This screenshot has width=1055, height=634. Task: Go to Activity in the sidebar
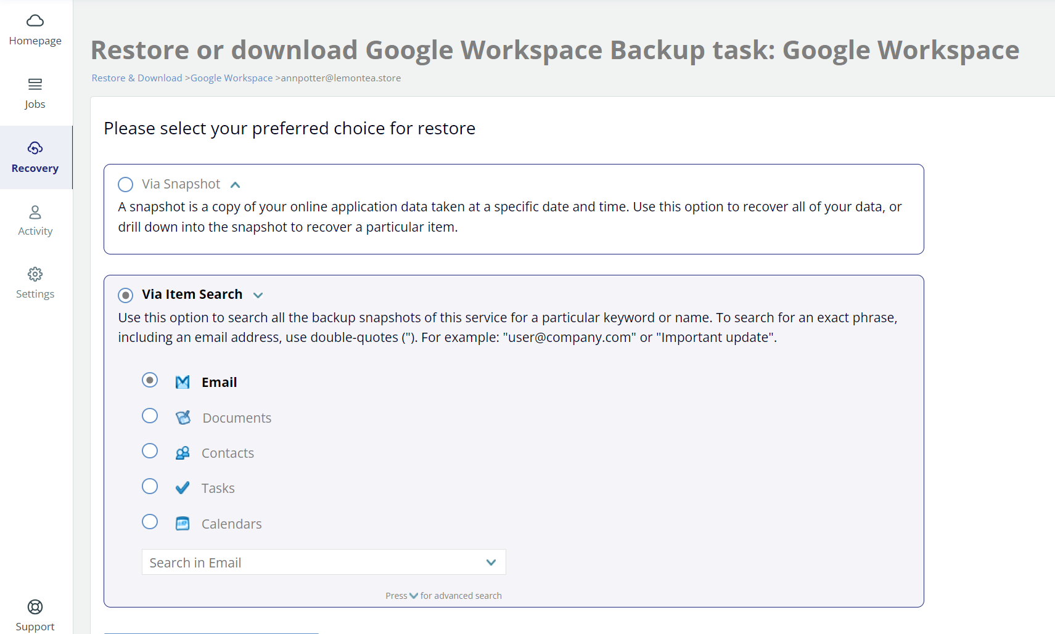click(35, 221)
